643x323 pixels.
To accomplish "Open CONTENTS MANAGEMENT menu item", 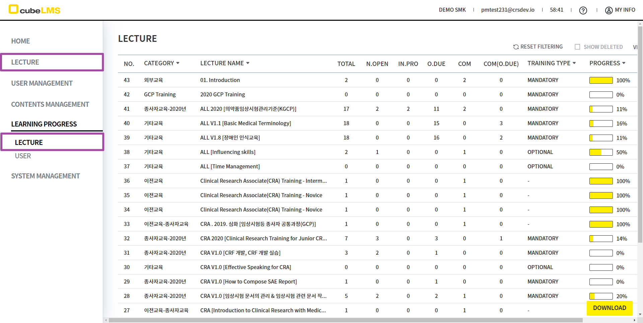I will tap(50, 104).
